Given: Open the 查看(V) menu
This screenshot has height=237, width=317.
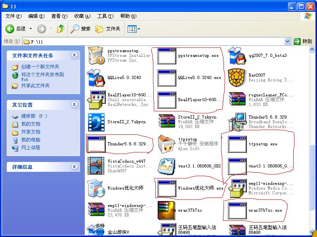Looking at the screenshot, I should pos(59,16).
